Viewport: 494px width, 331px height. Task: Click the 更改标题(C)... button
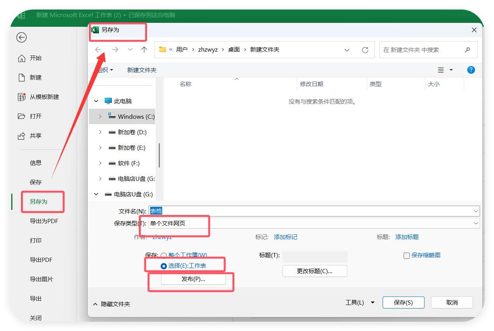tap(315, 271)
